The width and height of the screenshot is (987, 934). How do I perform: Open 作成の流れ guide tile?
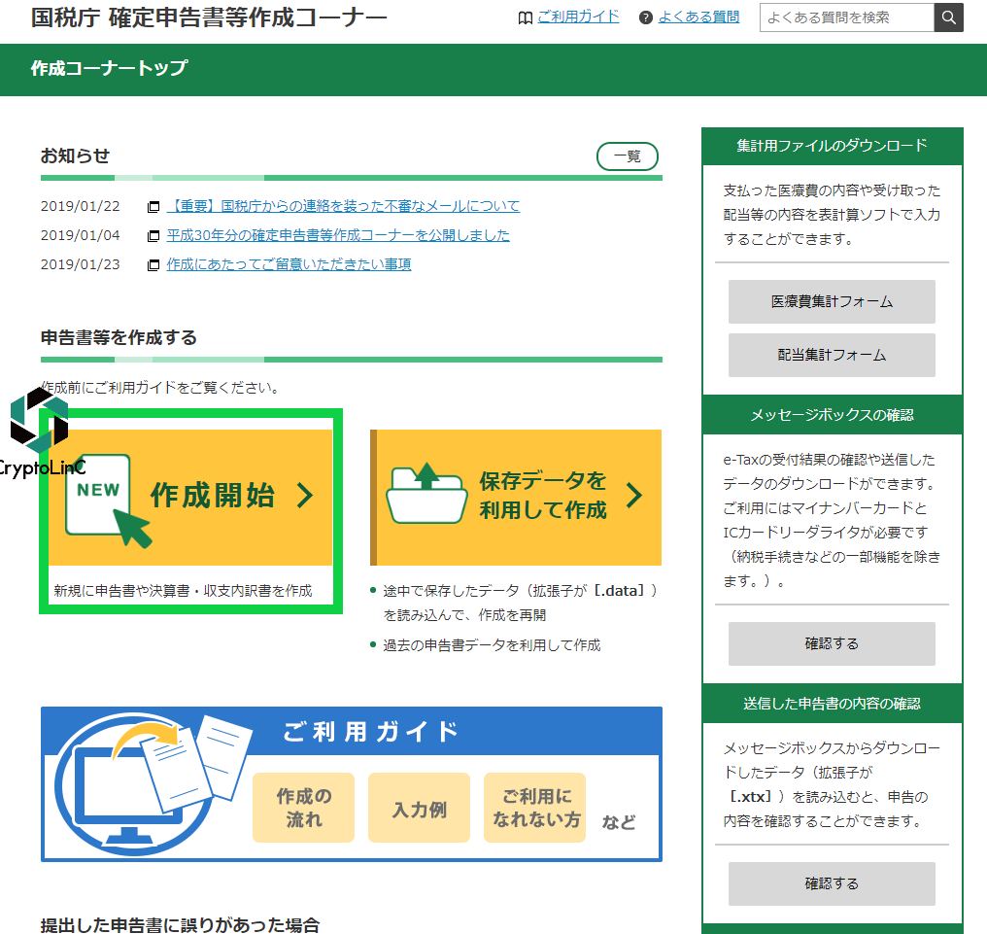pos(303,808)
